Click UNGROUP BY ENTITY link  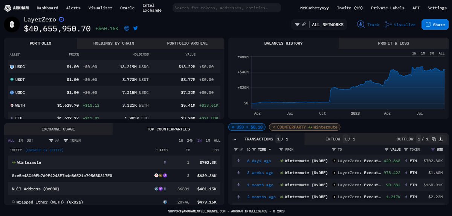[44, 150]
